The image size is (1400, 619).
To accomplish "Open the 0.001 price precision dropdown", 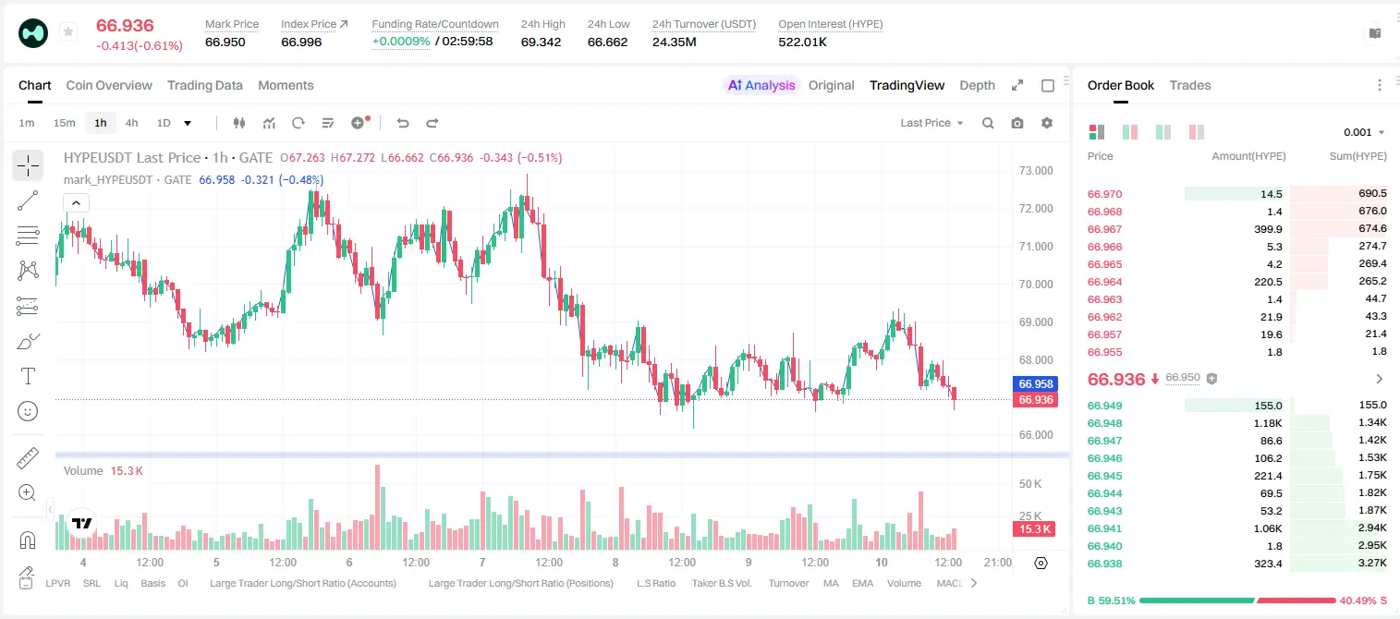I will (x=1364, y=132).
